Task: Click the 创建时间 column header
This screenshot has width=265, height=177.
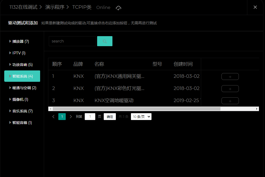Action: pyautogui.click(x=183, y=64)
